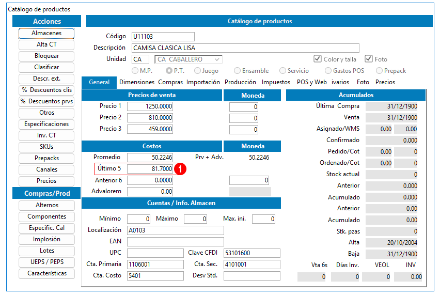Click the empty EAN field

[176, 242]
